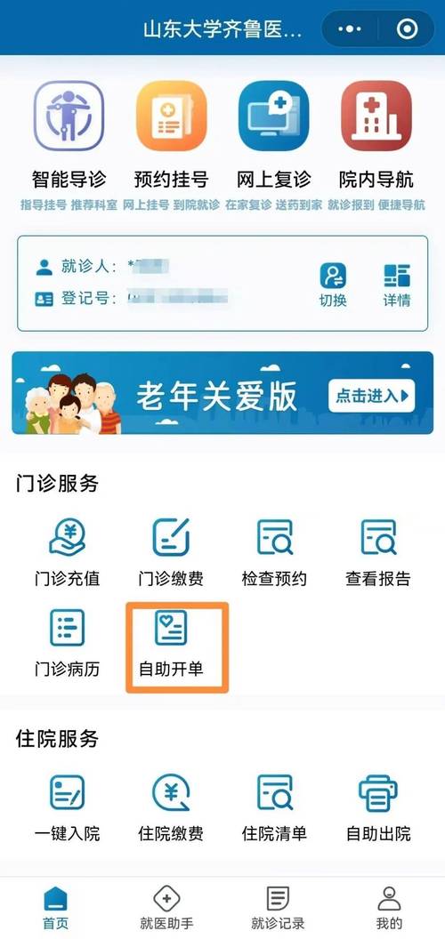This screenshot has height=939, width=445.
Task: View reports via 查看报告 icon
Action: [378, 551]
